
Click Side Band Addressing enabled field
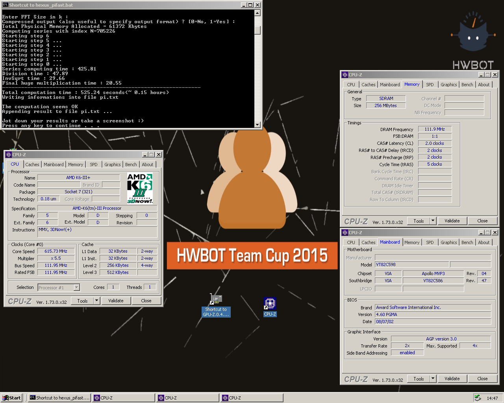407,353
